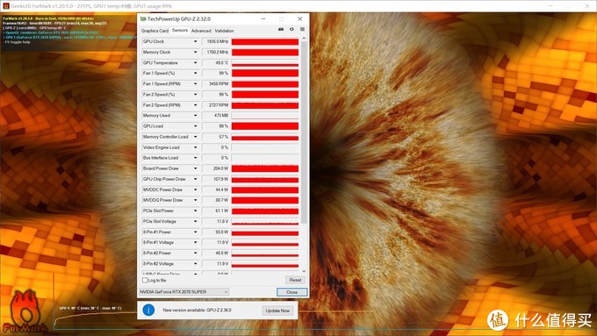597x336 pixels.
Task: Click the Update Now button
Action: (277, 311)
